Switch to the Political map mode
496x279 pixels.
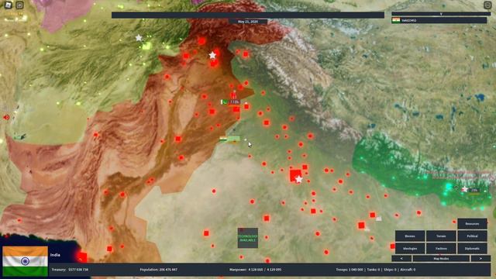[x=472, y=236]
